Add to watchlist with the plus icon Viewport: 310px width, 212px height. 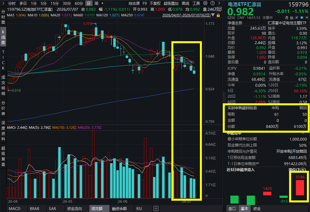307,18
